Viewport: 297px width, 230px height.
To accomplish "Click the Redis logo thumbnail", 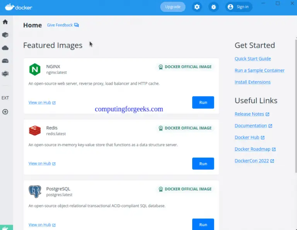I will pyautogui.click(x=35, y=131).
